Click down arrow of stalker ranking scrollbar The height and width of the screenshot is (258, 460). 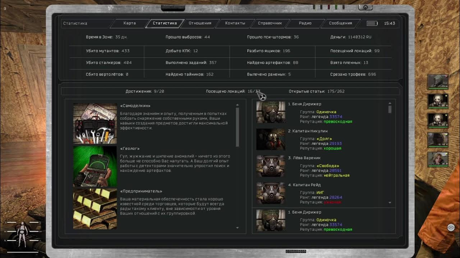coord(390,202)
